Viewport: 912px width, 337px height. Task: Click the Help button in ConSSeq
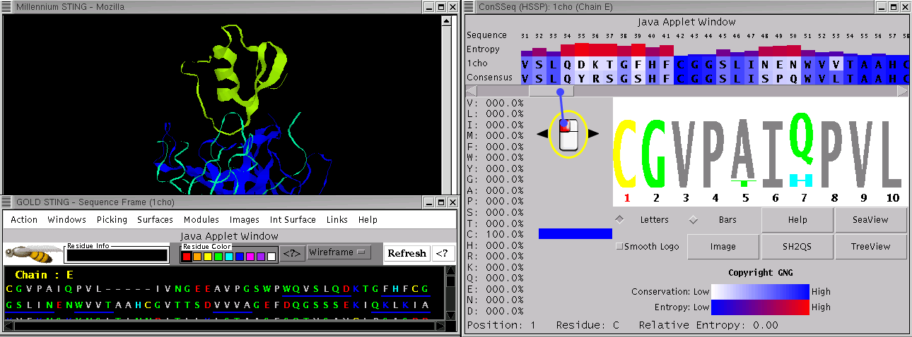click(797, 220)
